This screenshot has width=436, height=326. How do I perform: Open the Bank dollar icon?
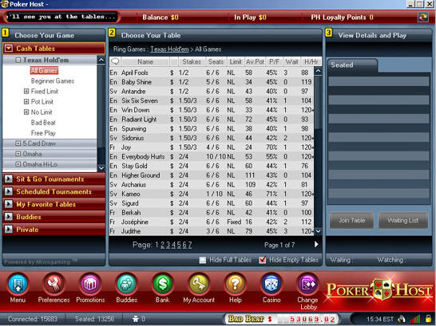coord(163,284)
